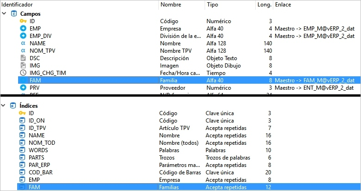
Task: Click the alpha icon beside NAME field
Action: (x=23, y=43)
